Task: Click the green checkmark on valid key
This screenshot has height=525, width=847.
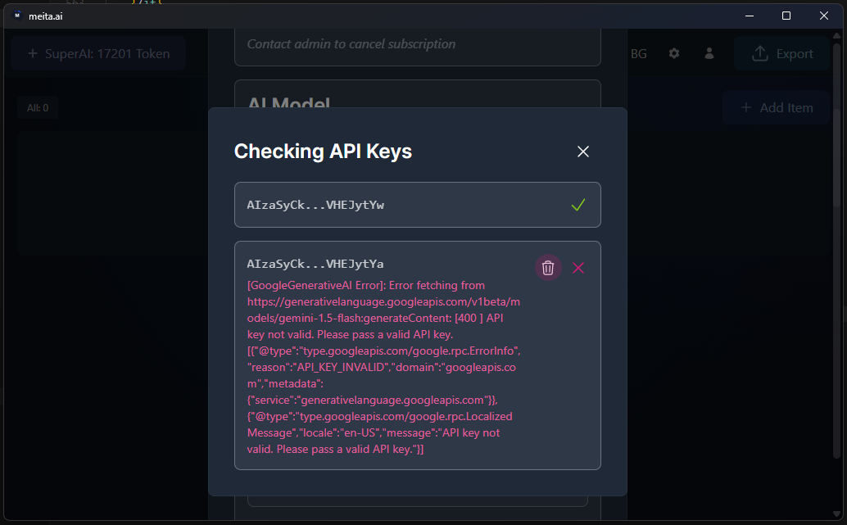Action: 578,205
